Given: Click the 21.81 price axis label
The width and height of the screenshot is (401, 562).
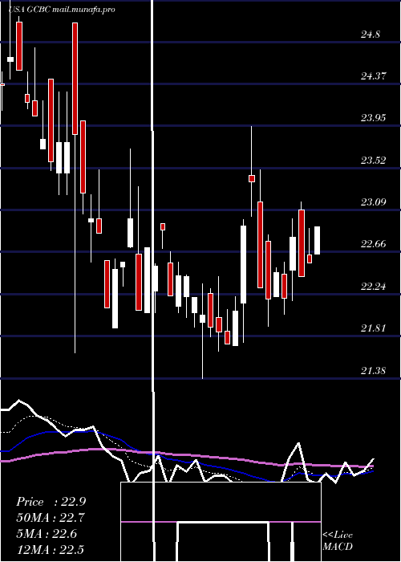Looking at the screenshot, I should pos(373,328).
